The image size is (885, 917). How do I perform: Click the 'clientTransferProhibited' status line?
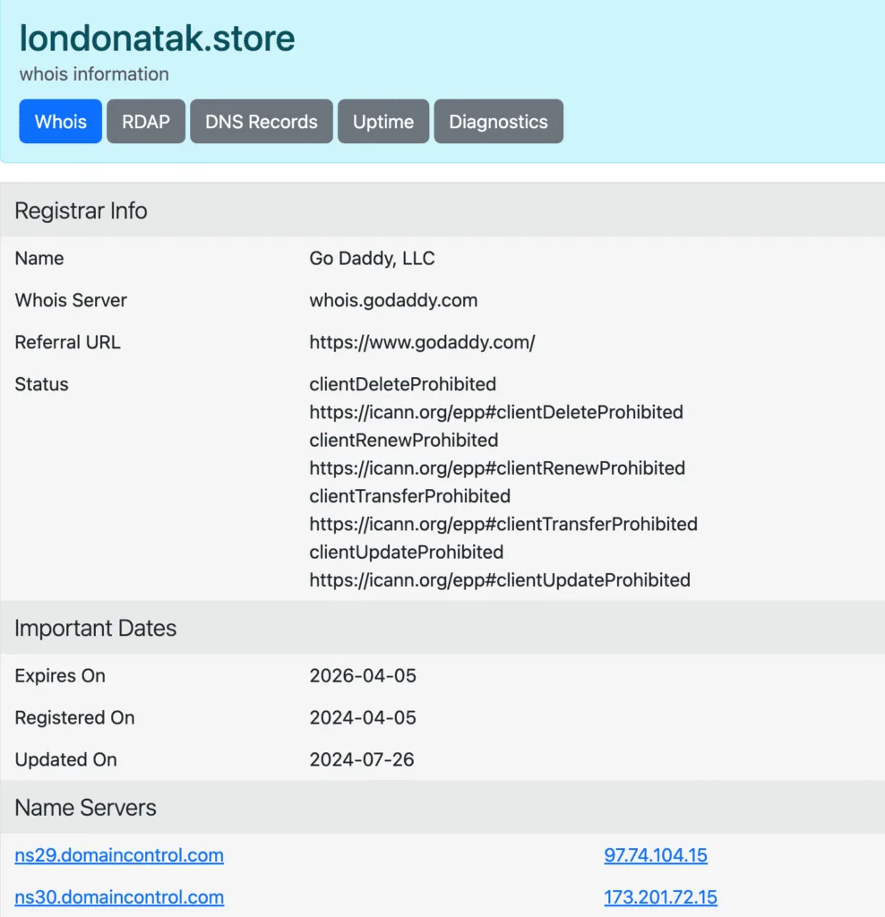click(410, 496)
